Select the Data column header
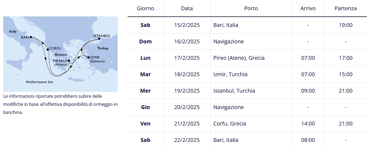367x147 pixels. pyautogui.click(x=187, y=8)
